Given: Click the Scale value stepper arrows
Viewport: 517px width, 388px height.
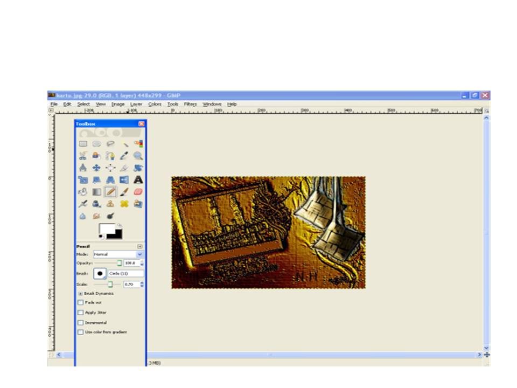Looking at the screenshot, I should coord(142,284).
